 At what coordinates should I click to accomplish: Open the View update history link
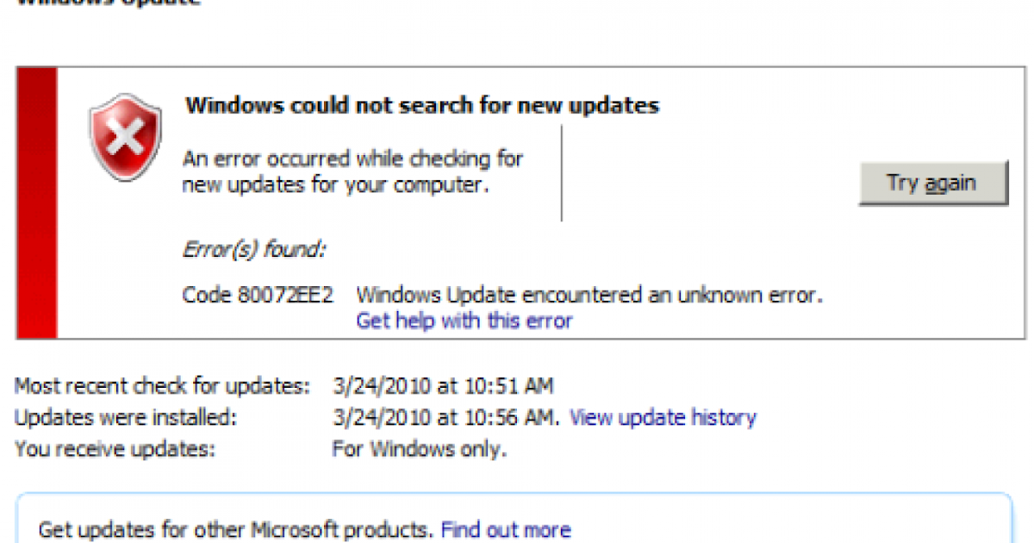(663, 418)
